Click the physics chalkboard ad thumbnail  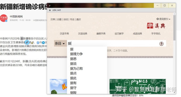138,86
